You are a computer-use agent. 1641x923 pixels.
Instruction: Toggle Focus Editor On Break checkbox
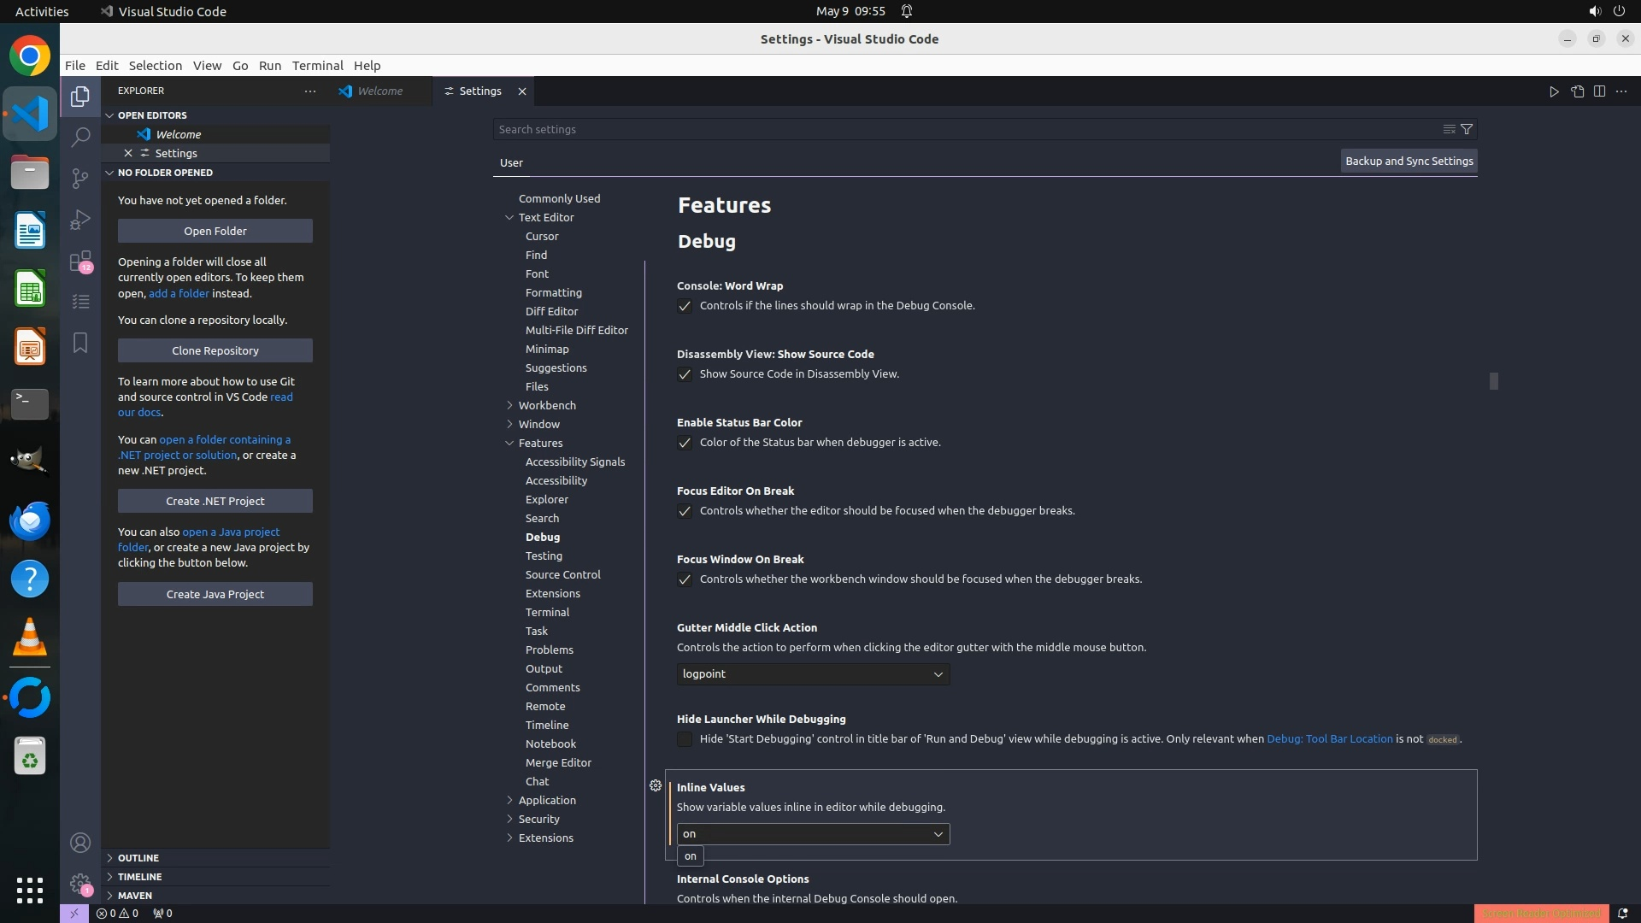[685, 511]
